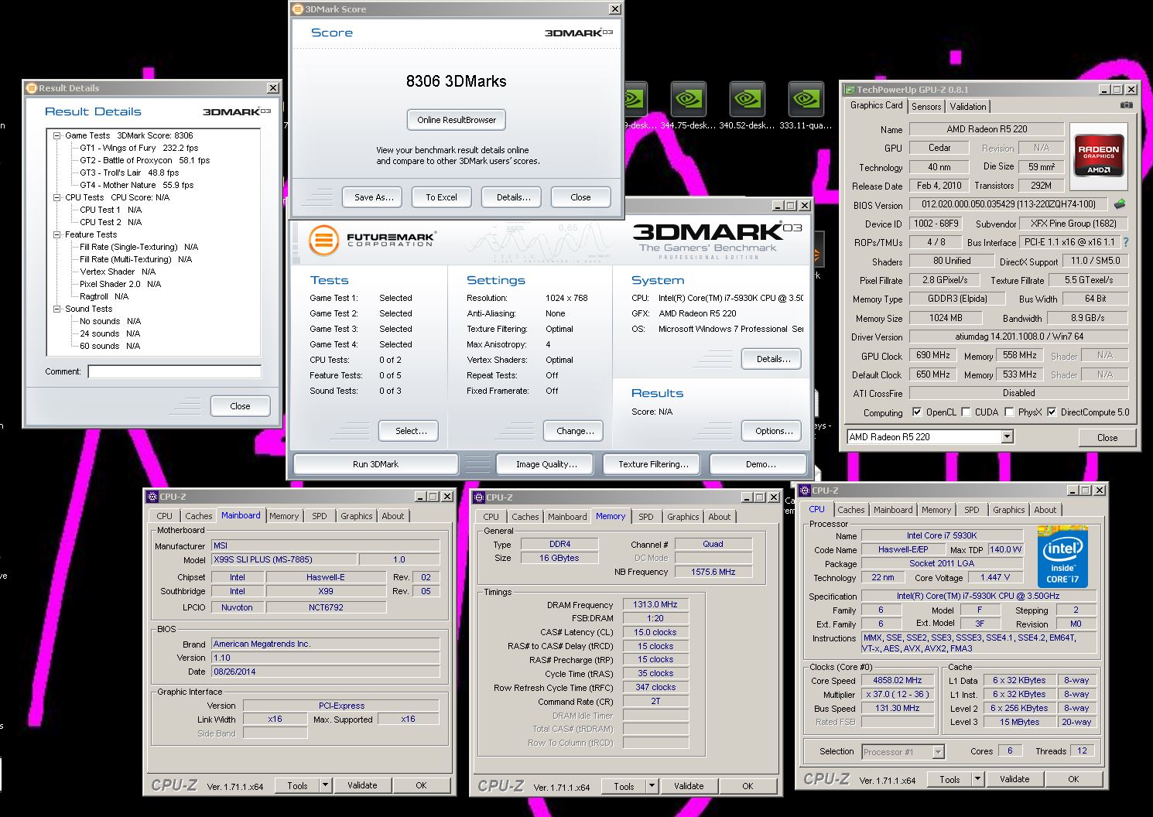Screen dimensions: 1153x817
Task: Click the GPU-Z Name field AMD Radeon R5 220
Action: tap(986, 129)
